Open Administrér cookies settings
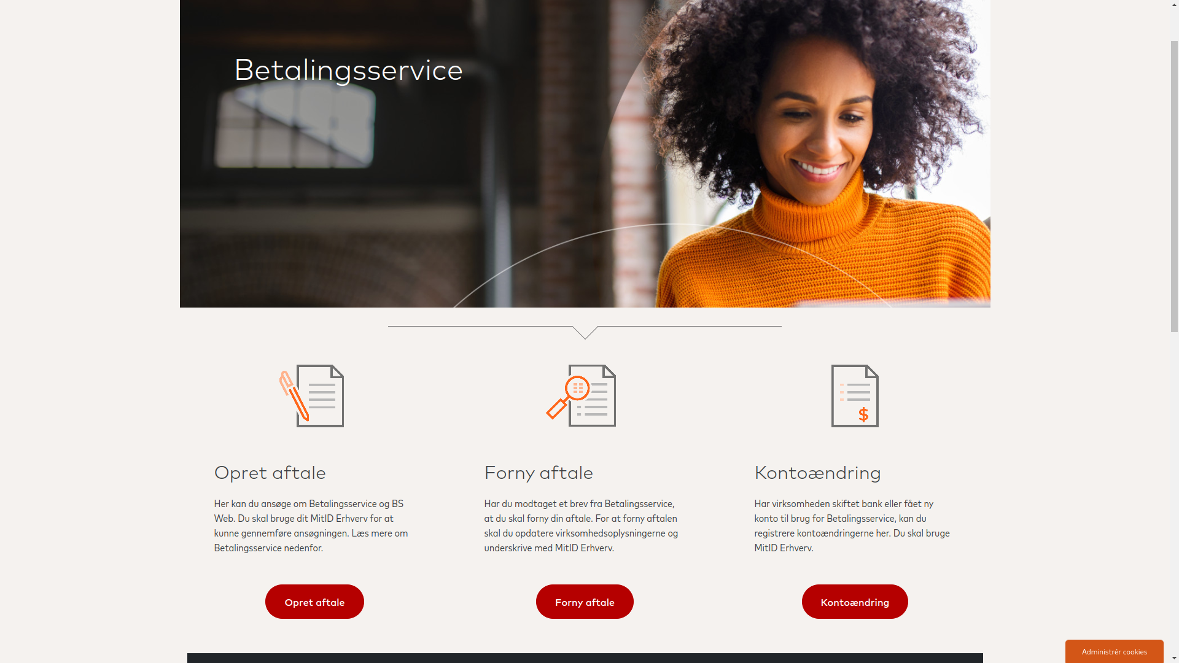The height and width of the screenshot is (663, 1179). click(x=1114, y=651)
